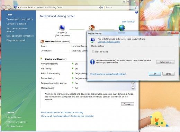Click the Back navigation arrow button
The image size is (180, 132).
pos(4,8)
